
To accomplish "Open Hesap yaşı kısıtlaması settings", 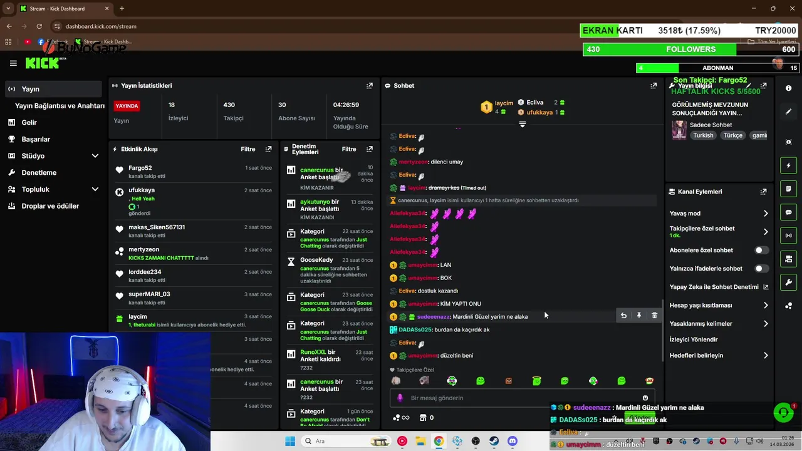I will coord(719,305).
